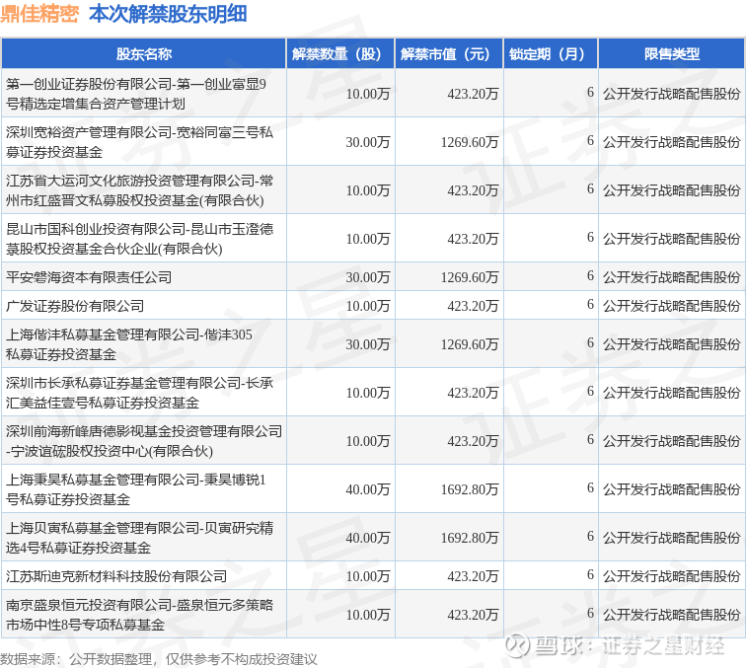
Task: Click lock period 6 in 广发证券 row
Action: (x=590, y=305)
